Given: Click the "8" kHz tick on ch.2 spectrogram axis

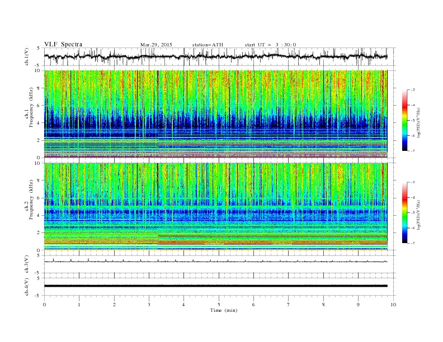Looking at the screenshot, I should [39, 180].
